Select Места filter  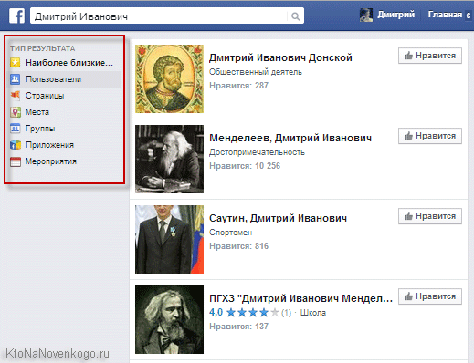(64, 112)
